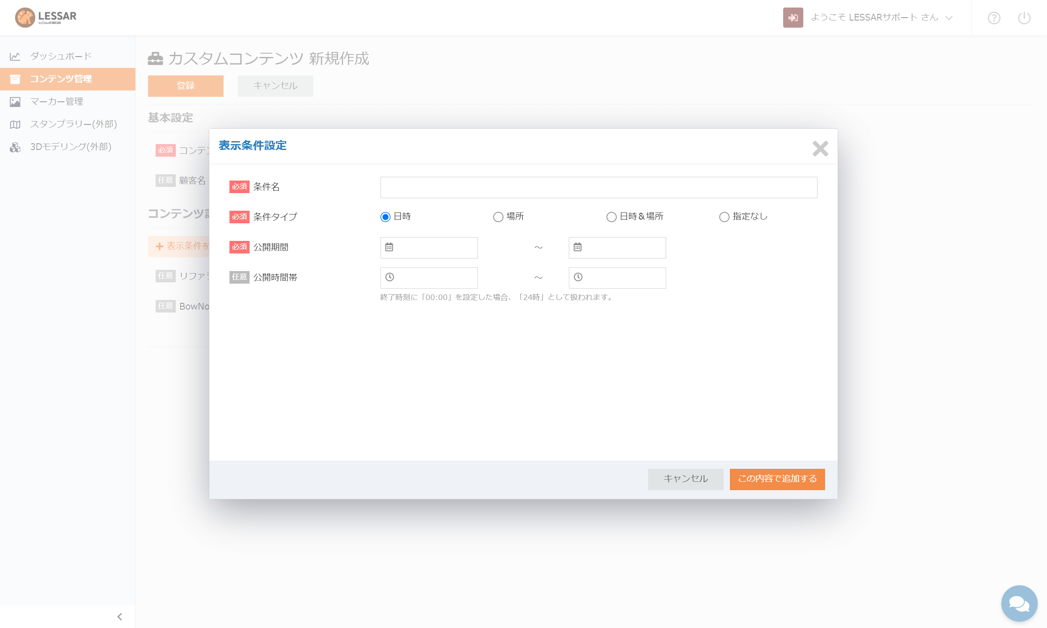Open the 公開期間 start date calendar icon
This screenshot has width=1047, height=628.
coord(389,247)
